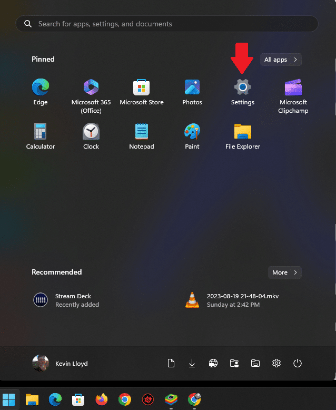Open the bottom-bar File Explorer shortcut icon
This screenshot has height=410, width=336.
[255, 363]
